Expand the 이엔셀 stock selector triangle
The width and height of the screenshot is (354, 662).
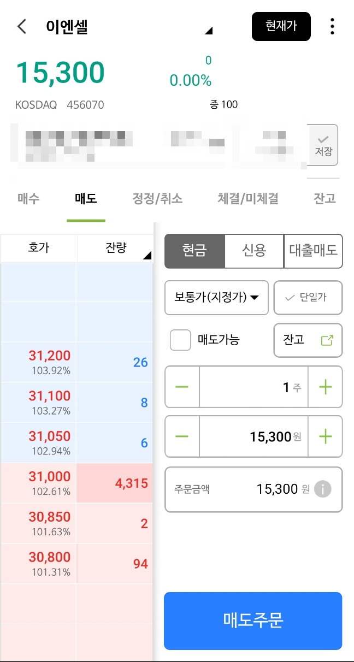coord(208,31)
